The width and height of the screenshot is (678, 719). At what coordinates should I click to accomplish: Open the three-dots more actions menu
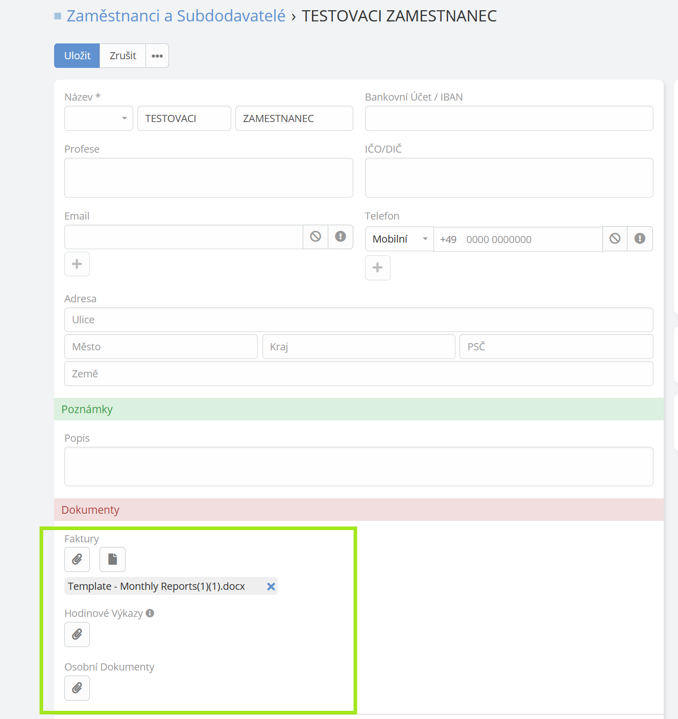point(157,56)
